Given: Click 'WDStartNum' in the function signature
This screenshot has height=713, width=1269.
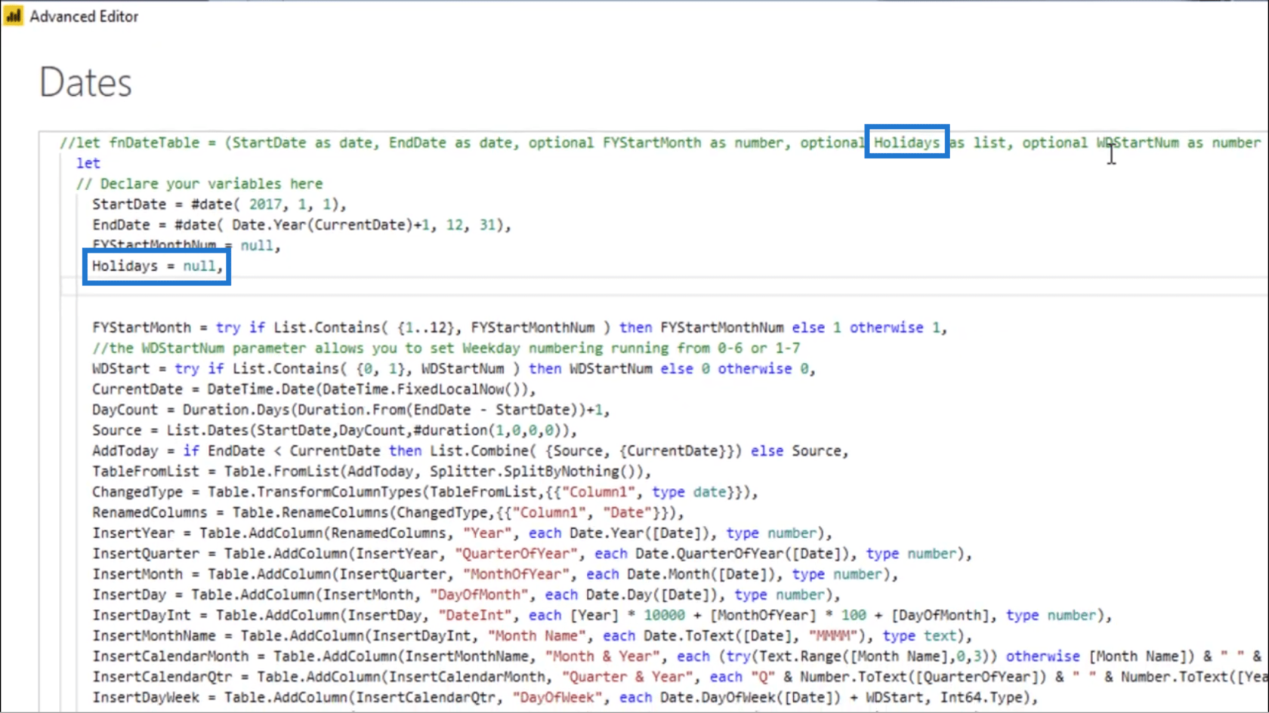Looking at the screenshot, I should pos(1138,143).
